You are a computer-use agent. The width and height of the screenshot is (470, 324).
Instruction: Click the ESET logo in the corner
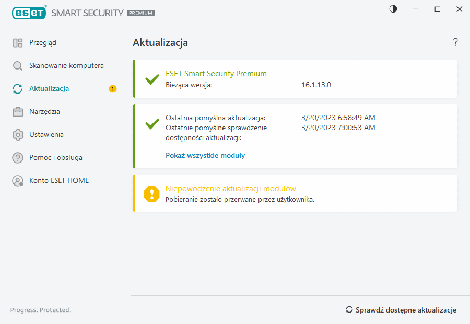[29, 13]
